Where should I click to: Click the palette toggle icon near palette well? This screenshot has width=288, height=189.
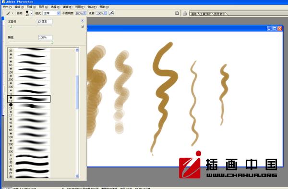185,13
